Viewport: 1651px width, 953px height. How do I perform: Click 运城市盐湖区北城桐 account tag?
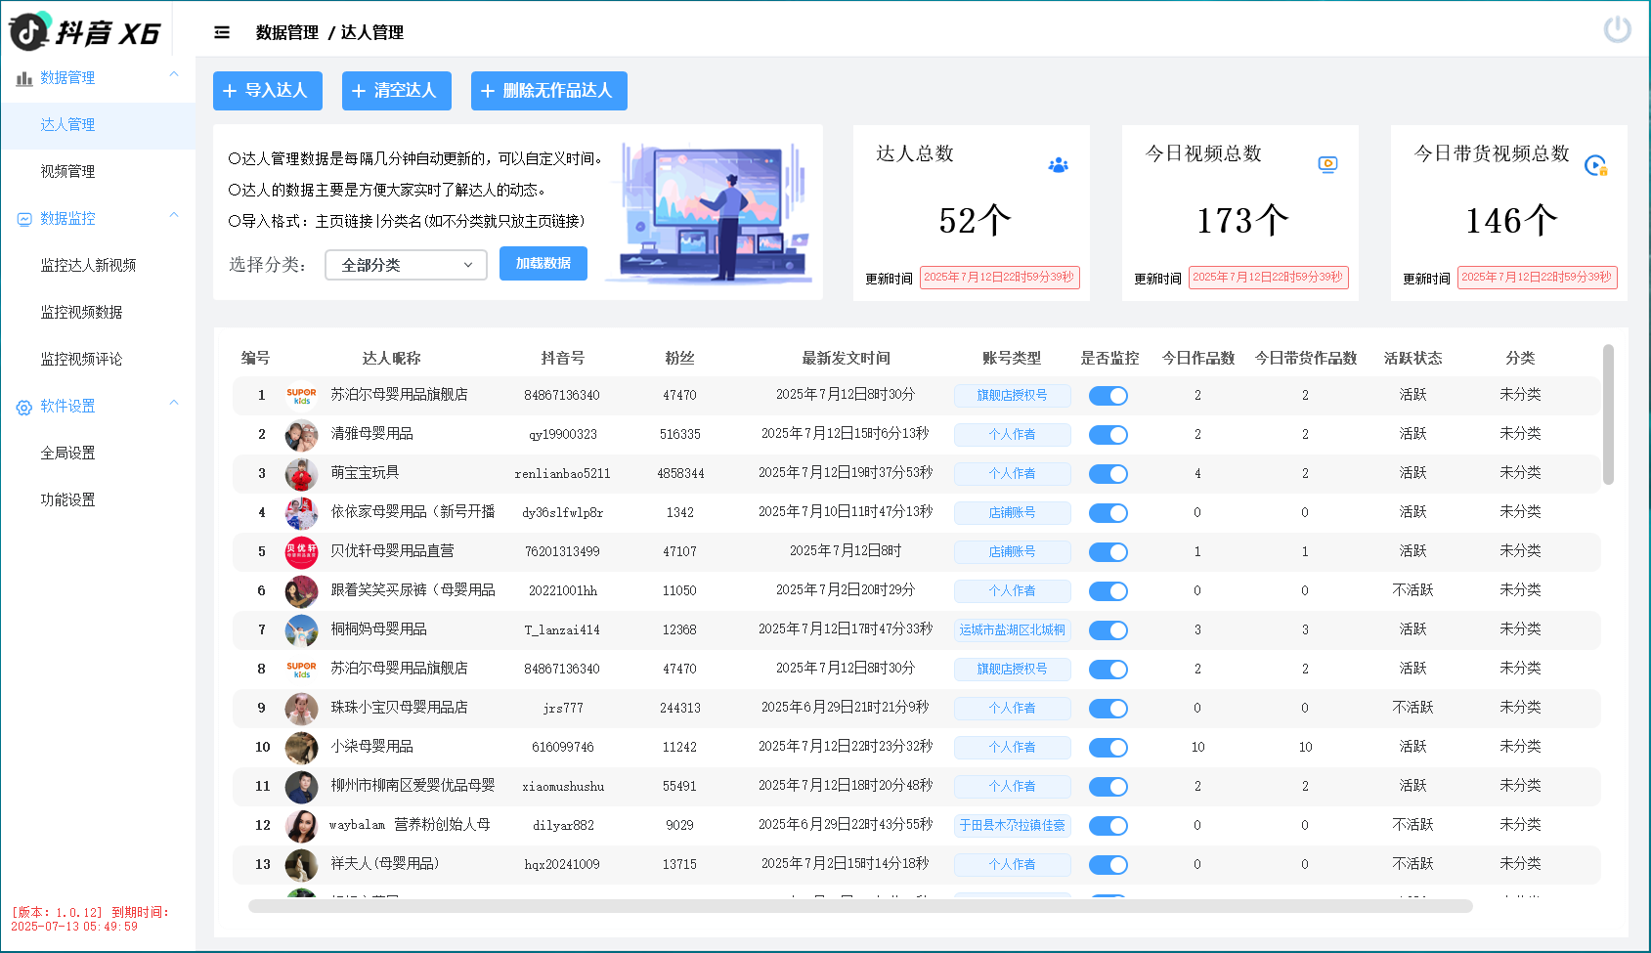(1013, 630)
